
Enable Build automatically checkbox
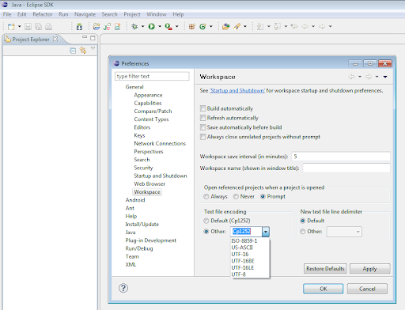click(203, 108)
